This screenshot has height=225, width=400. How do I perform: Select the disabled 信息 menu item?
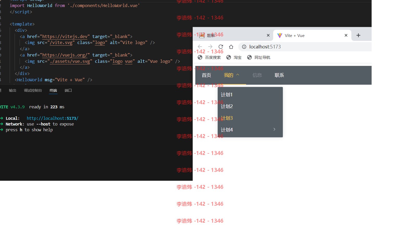257,75
